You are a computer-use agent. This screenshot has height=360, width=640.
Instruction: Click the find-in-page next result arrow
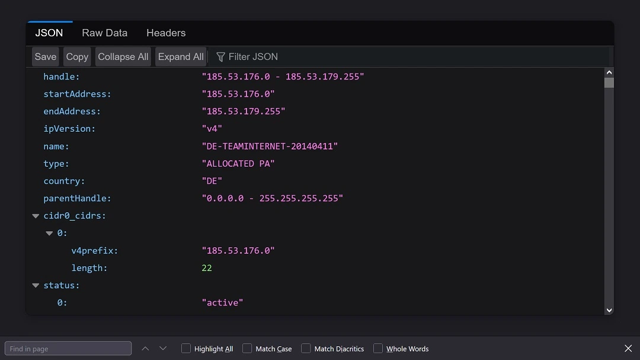point(163,348)
